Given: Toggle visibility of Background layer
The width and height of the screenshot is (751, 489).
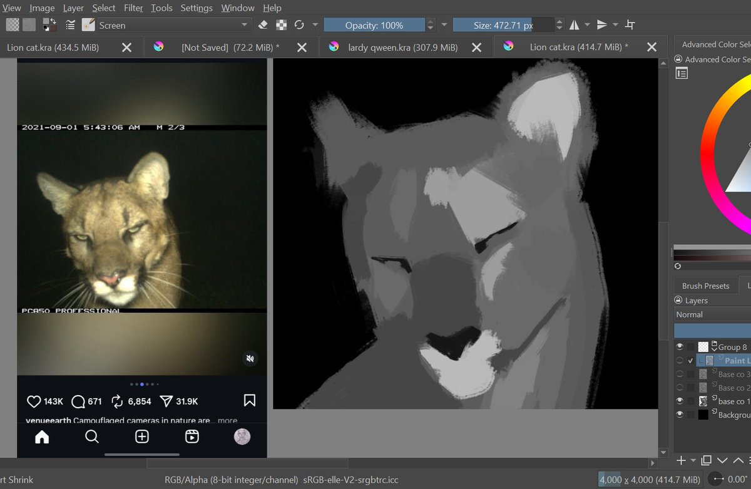Looking at the screenshot, I should coord(680,414).
